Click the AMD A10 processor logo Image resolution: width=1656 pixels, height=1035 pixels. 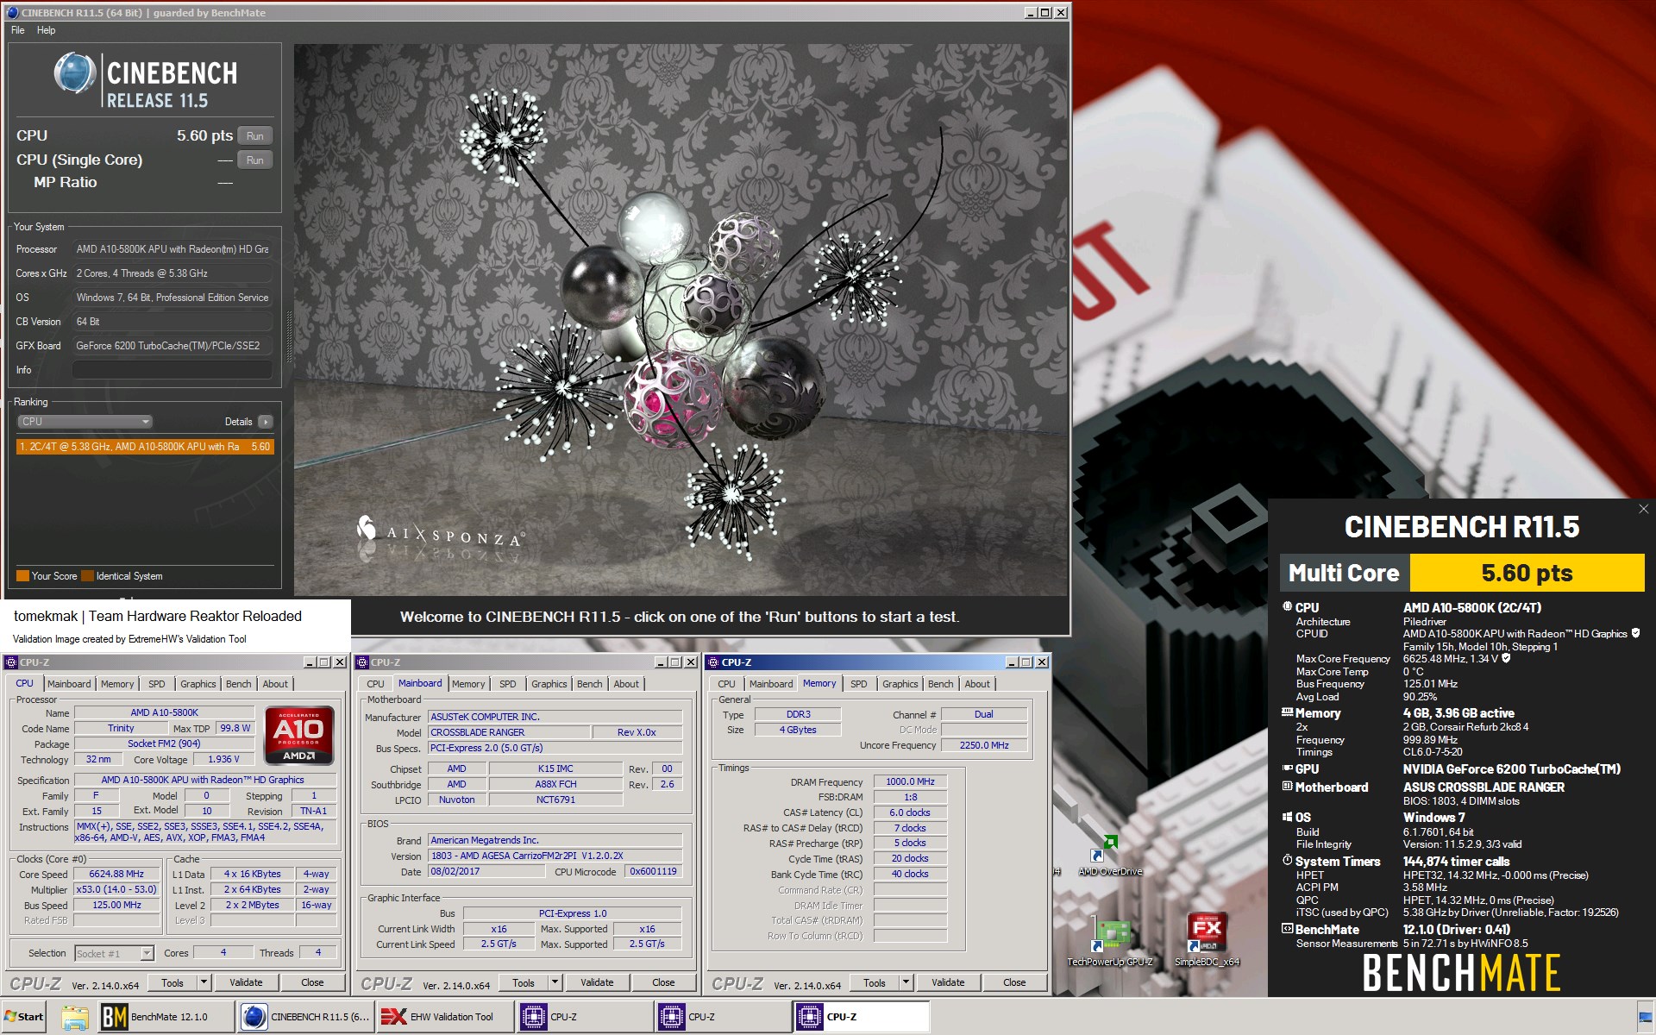tap(298, 736)
